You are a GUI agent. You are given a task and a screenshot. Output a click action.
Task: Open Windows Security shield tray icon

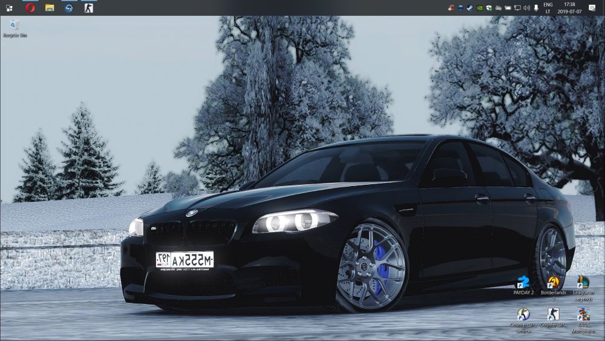(x=489, y=8)
